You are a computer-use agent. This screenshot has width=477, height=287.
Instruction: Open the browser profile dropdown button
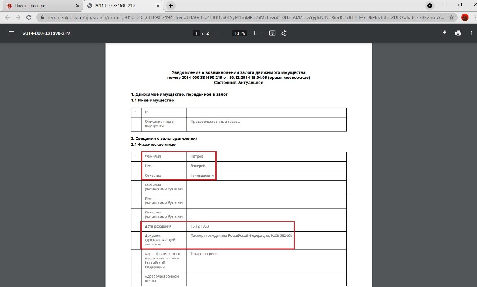(x=430, y=6)
